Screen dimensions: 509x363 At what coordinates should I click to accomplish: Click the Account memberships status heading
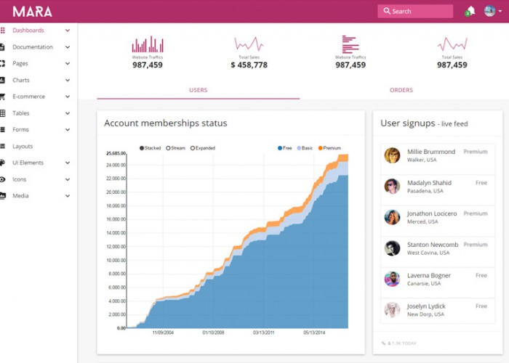166,123
